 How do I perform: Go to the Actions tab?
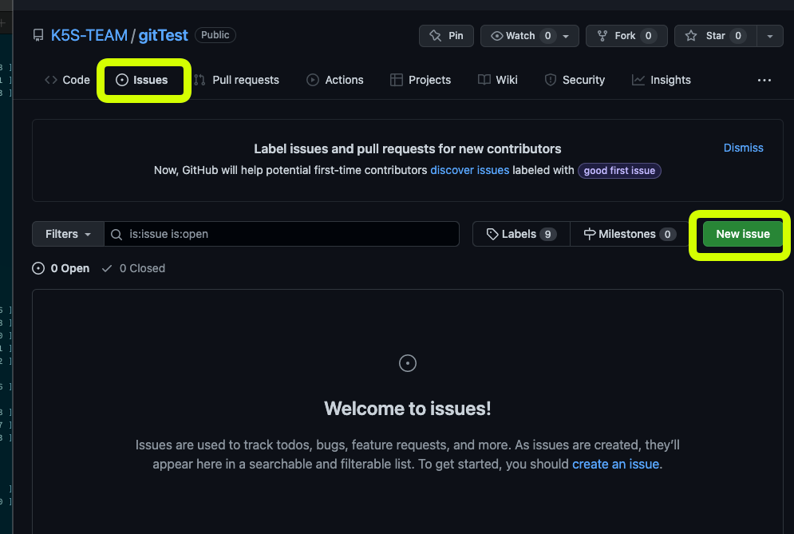tap(335, 80)
